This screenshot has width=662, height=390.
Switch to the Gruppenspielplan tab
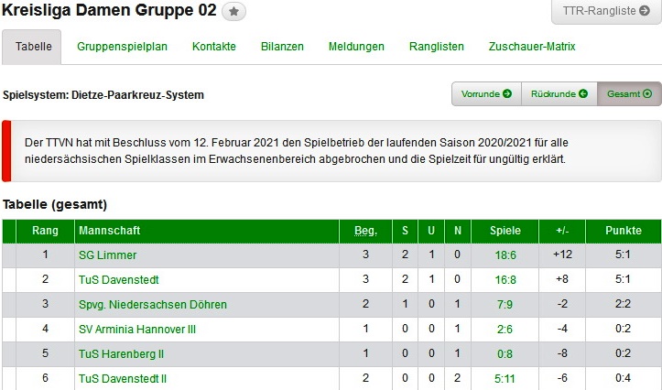pyautogui.click(x=122, y=47)
